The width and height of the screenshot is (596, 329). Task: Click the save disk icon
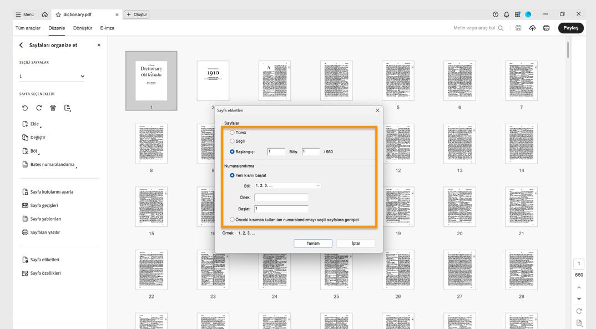(x=518, y=28)
